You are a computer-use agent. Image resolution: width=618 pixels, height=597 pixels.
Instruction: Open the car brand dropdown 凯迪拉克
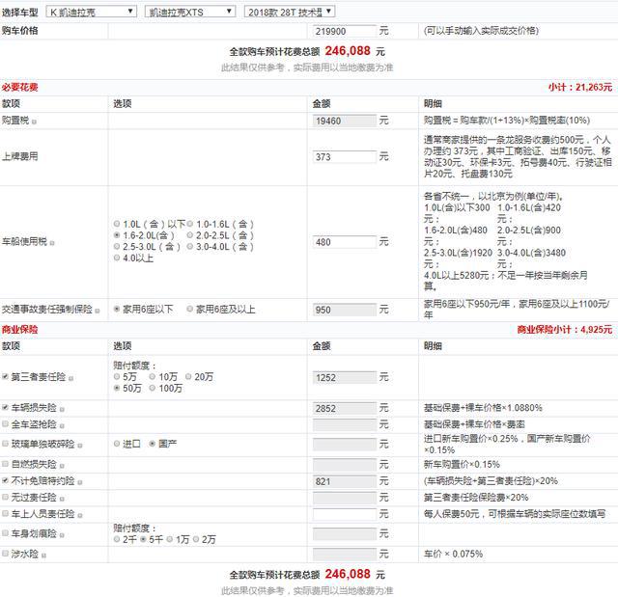(92, 12)
